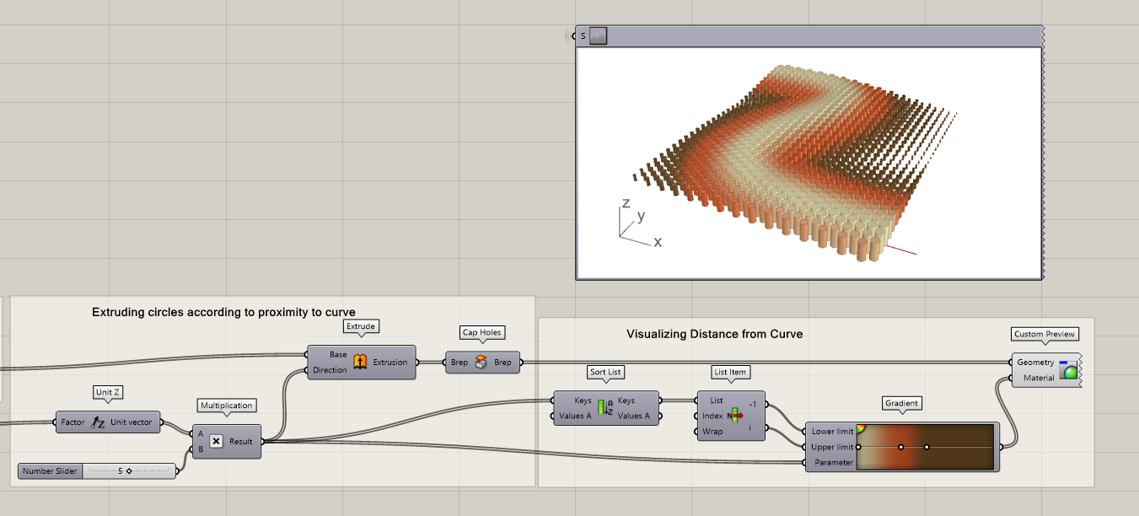Click the Parameter gradient input

tap(835, 462)
